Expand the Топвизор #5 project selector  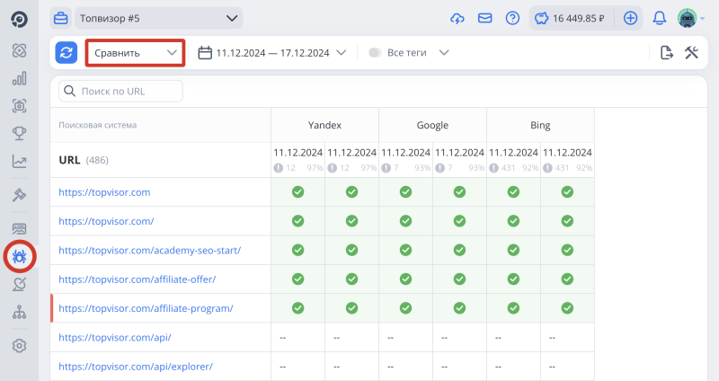pyautogui.click(x=158, y=18)
